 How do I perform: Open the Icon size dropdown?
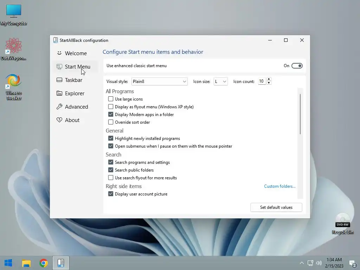(x=220, y=82)
